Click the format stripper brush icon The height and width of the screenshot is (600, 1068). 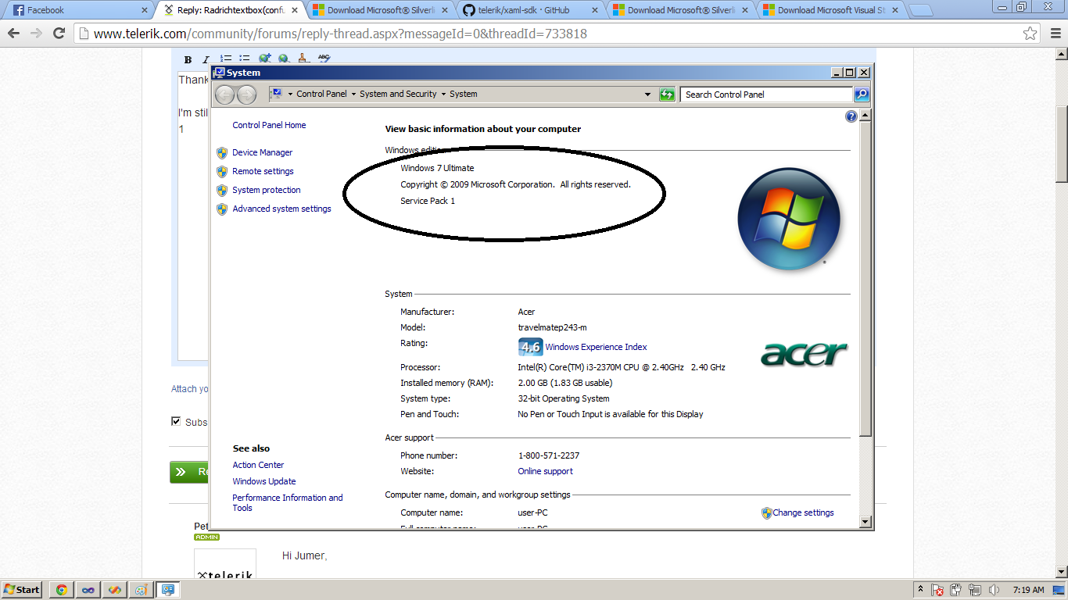coord(304,59)
